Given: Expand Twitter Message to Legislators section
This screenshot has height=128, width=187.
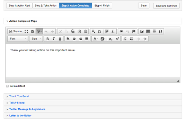Looking at the screenshot, I should click(x=27, y=109).
